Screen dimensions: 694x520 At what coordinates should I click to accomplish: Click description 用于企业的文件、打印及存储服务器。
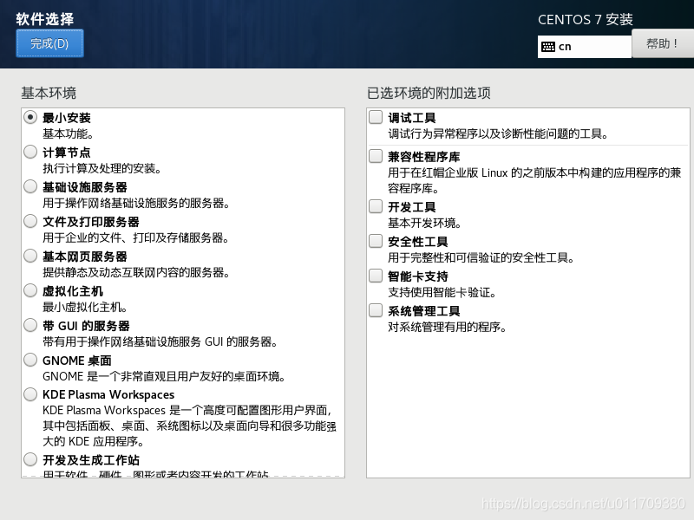[x=136, y=237]
